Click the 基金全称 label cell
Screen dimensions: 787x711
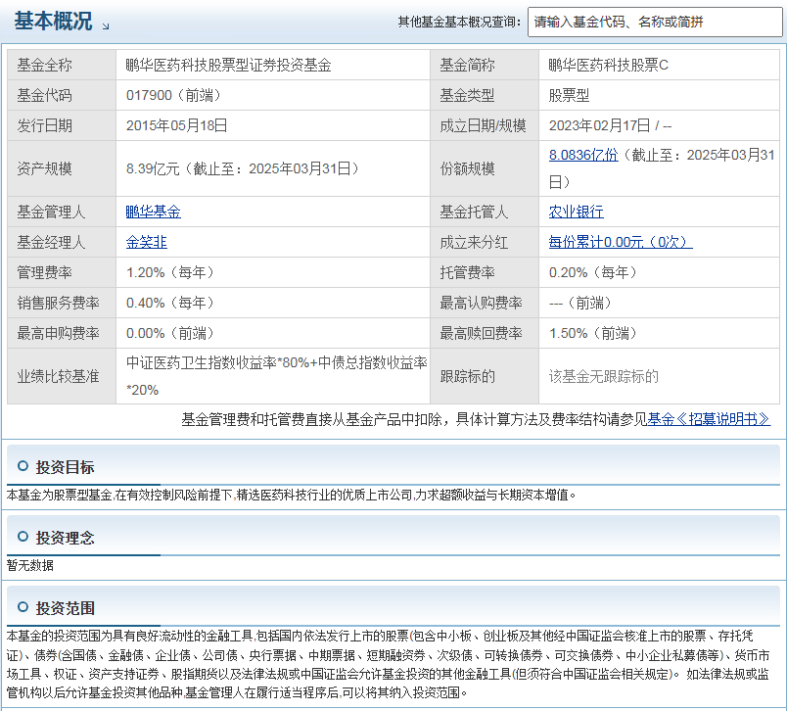pos(62,65)
